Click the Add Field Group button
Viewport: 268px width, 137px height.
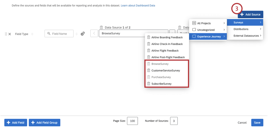click(45, 123)
